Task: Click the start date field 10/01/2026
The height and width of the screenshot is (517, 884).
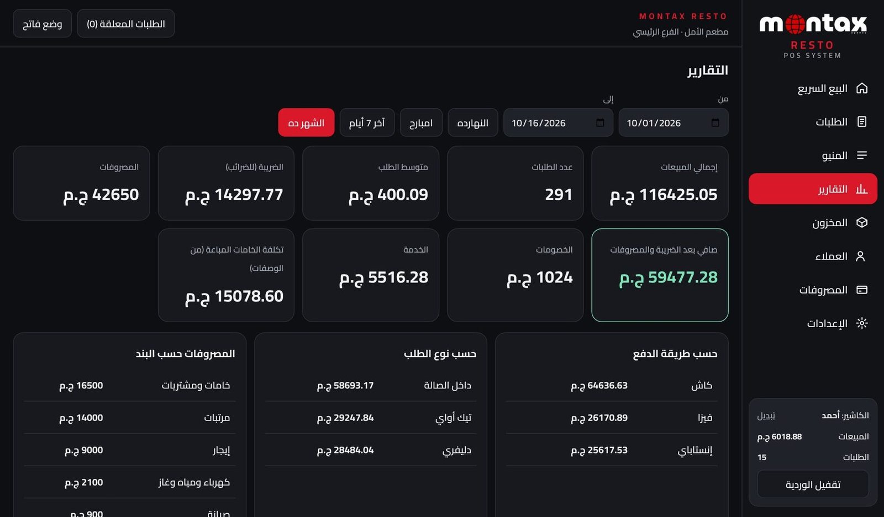Action: pyautogui.click(x=673, y=122)
